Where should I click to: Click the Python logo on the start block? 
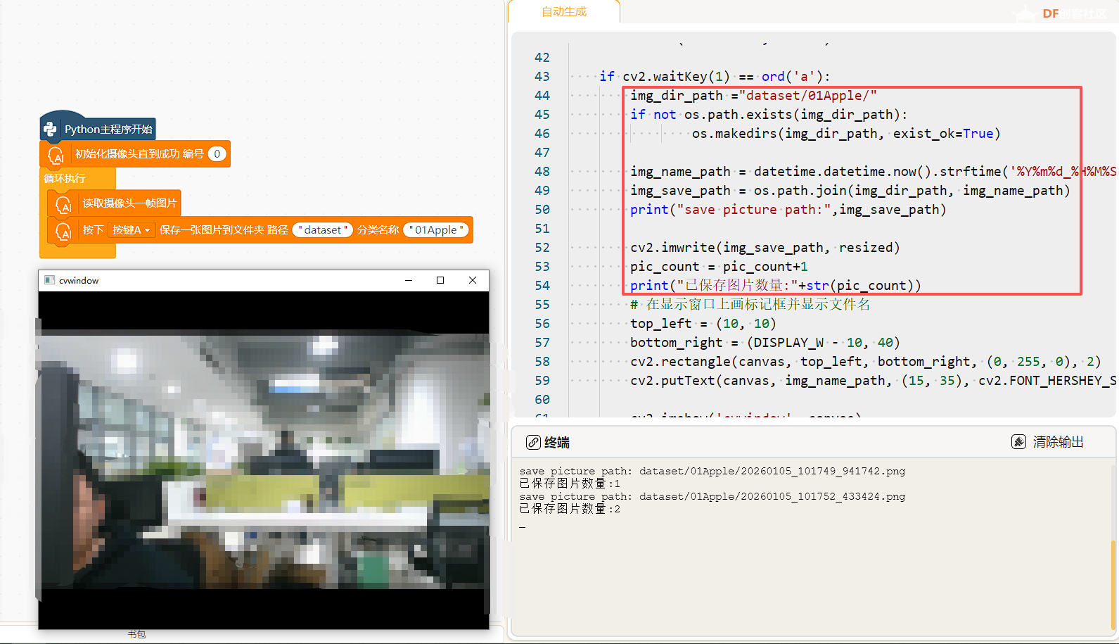tap(50, 129)
